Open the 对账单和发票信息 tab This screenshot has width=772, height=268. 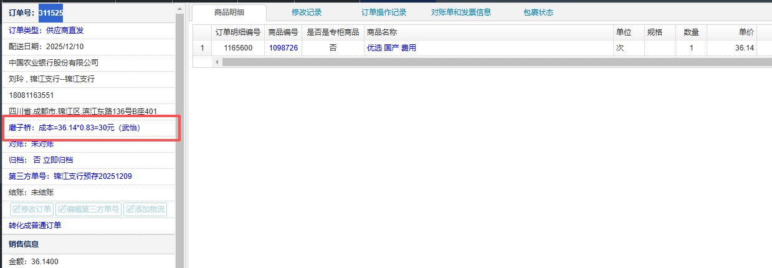pyautogui.click(x=461, y=12)
